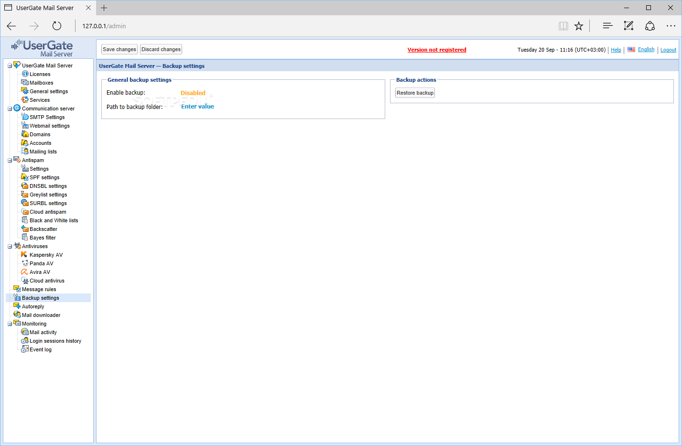
Task: Open the Help link
Action: click(616, 50)
